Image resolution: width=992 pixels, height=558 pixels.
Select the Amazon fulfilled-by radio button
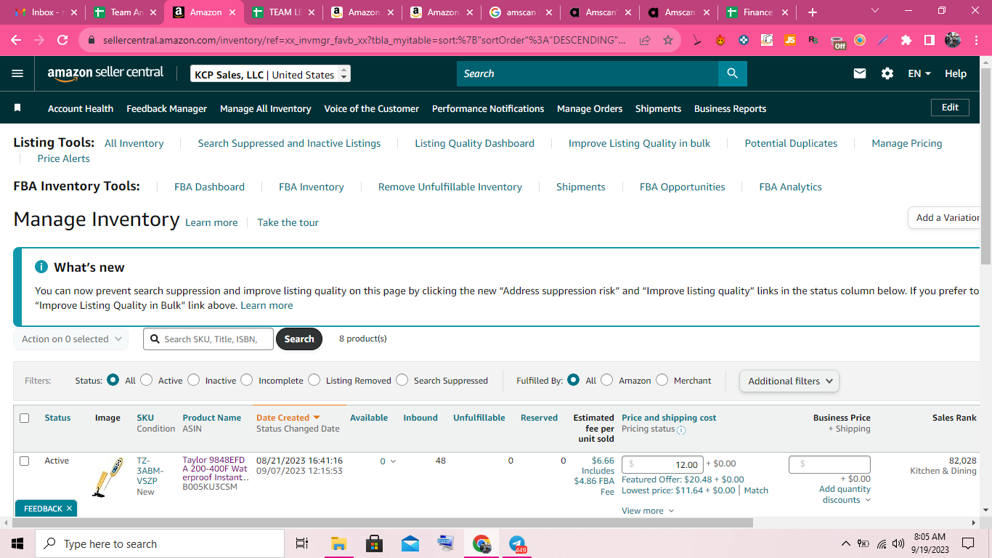pos(607,380)
